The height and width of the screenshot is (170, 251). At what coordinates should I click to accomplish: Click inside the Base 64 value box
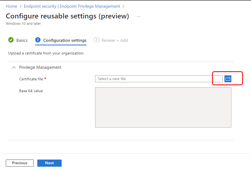coord(163,107)
